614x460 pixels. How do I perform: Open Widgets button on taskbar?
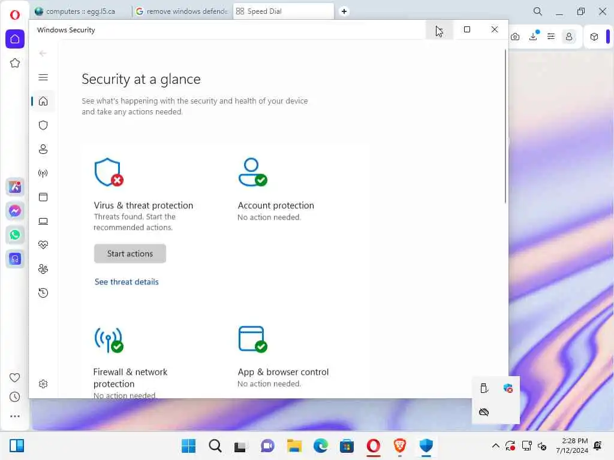coord(16,446)
